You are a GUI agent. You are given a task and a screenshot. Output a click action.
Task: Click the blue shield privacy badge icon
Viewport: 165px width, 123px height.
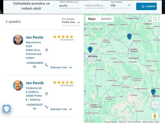[x=7, y=109]
